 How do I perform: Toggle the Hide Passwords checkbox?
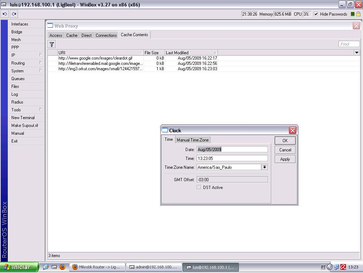coord(316,14)
